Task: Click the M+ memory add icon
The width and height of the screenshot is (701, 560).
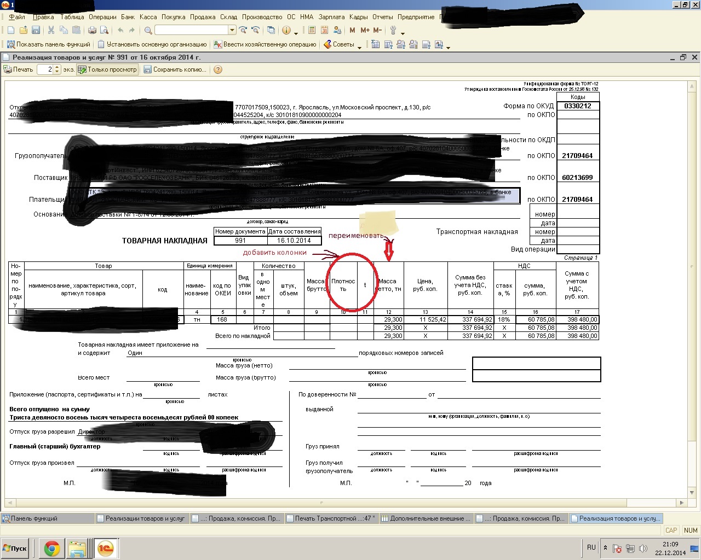Action: pyautogui.click(x=365, y=31)
